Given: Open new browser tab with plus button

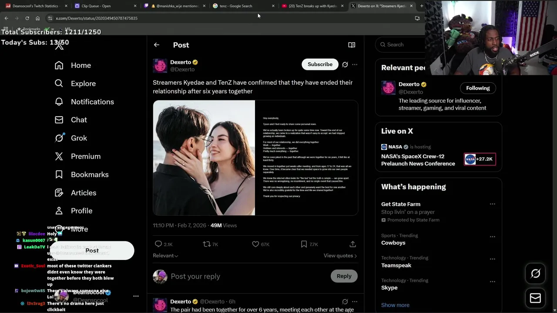Looking at the screenshot, I should pos(421,6).
